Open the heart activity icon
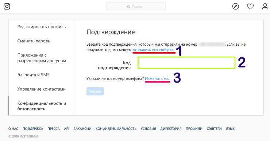 pyautogui.click(x=250, y=7)
